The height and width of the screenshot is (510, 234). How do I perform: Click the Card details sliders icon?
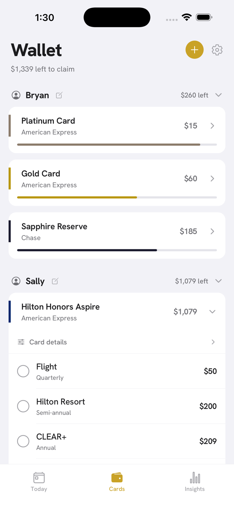pyautogui.click(x=21, y=342)
